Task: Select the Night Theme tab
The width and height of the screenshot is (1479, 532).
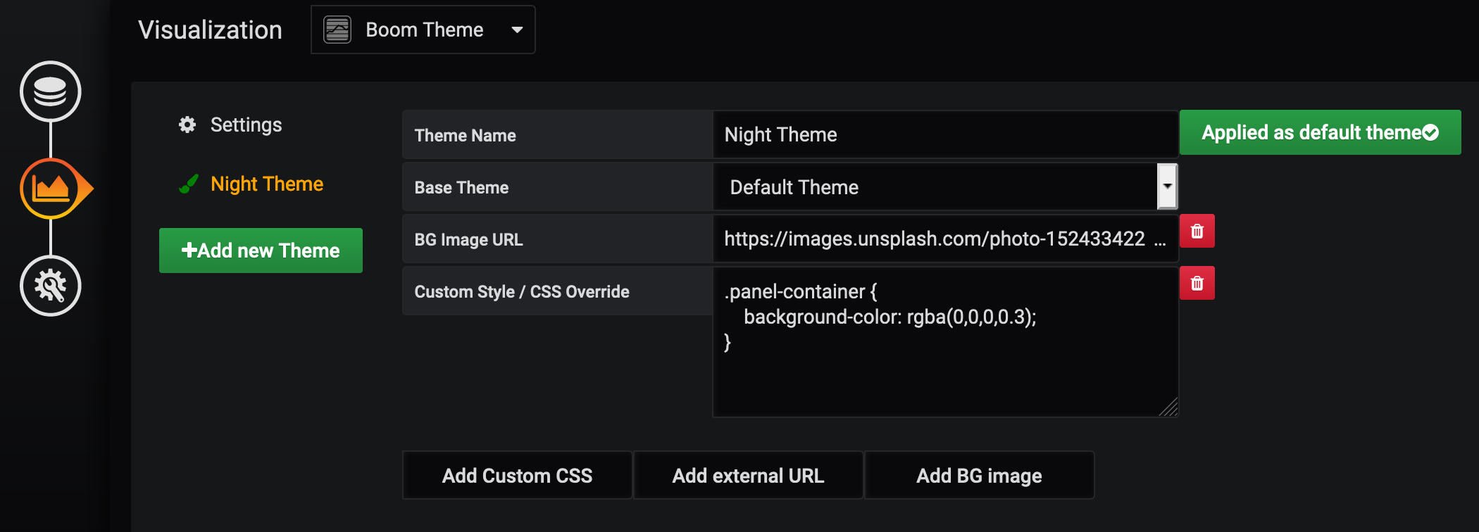Action: click(x=267, y=184)
